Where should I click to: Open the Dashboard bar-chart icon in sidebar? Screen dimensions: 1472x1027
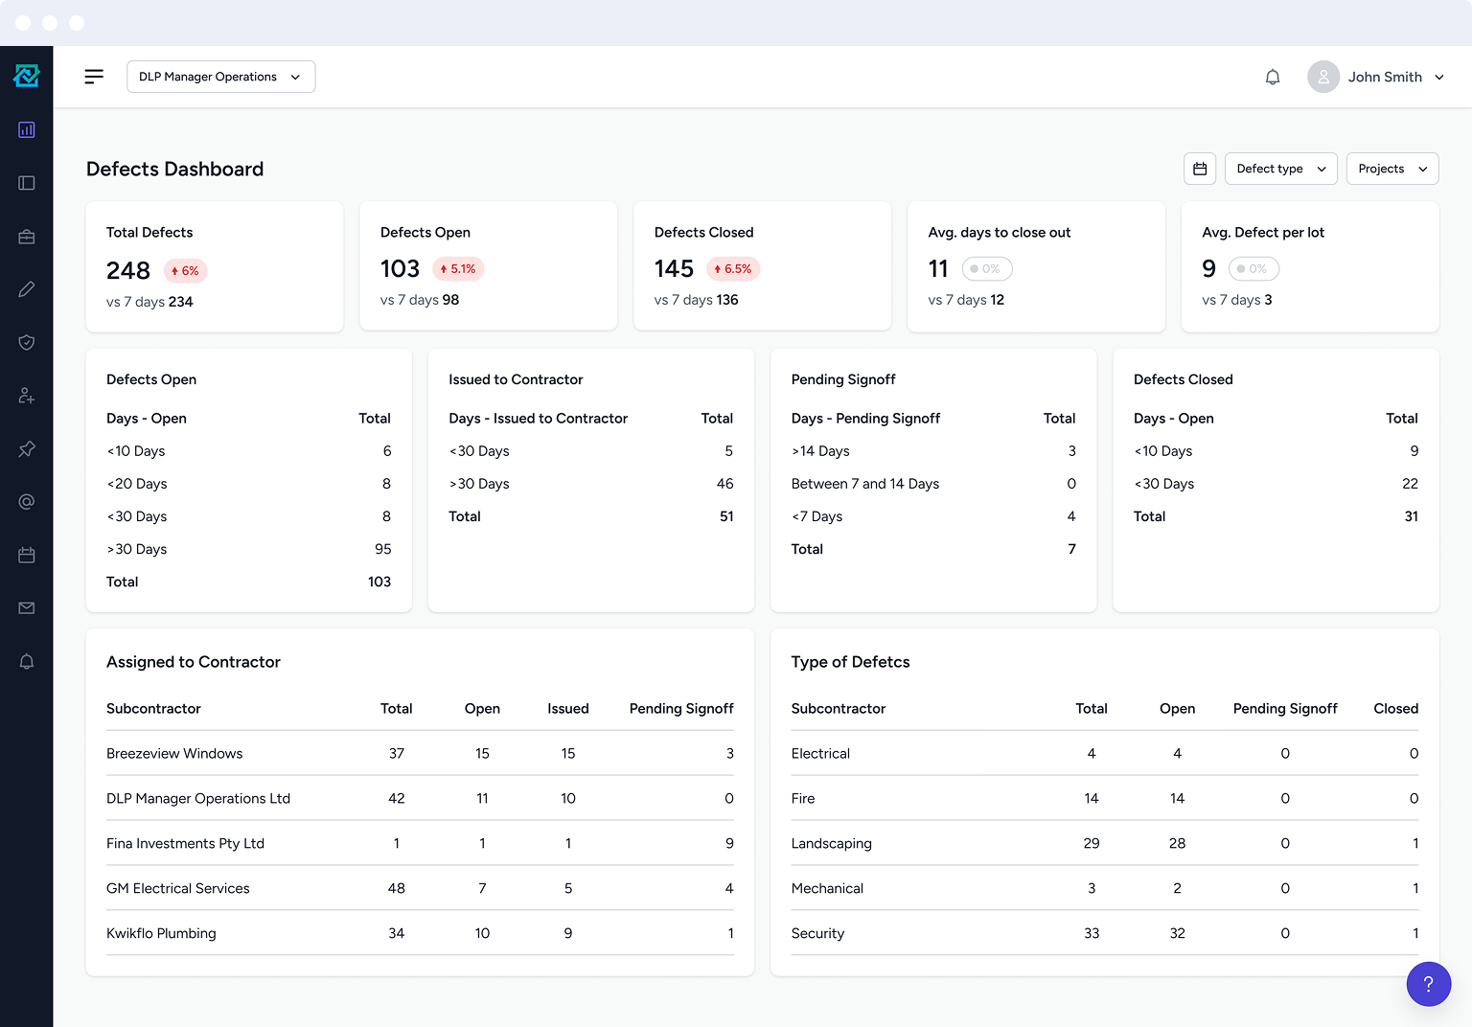click(26, 129)
